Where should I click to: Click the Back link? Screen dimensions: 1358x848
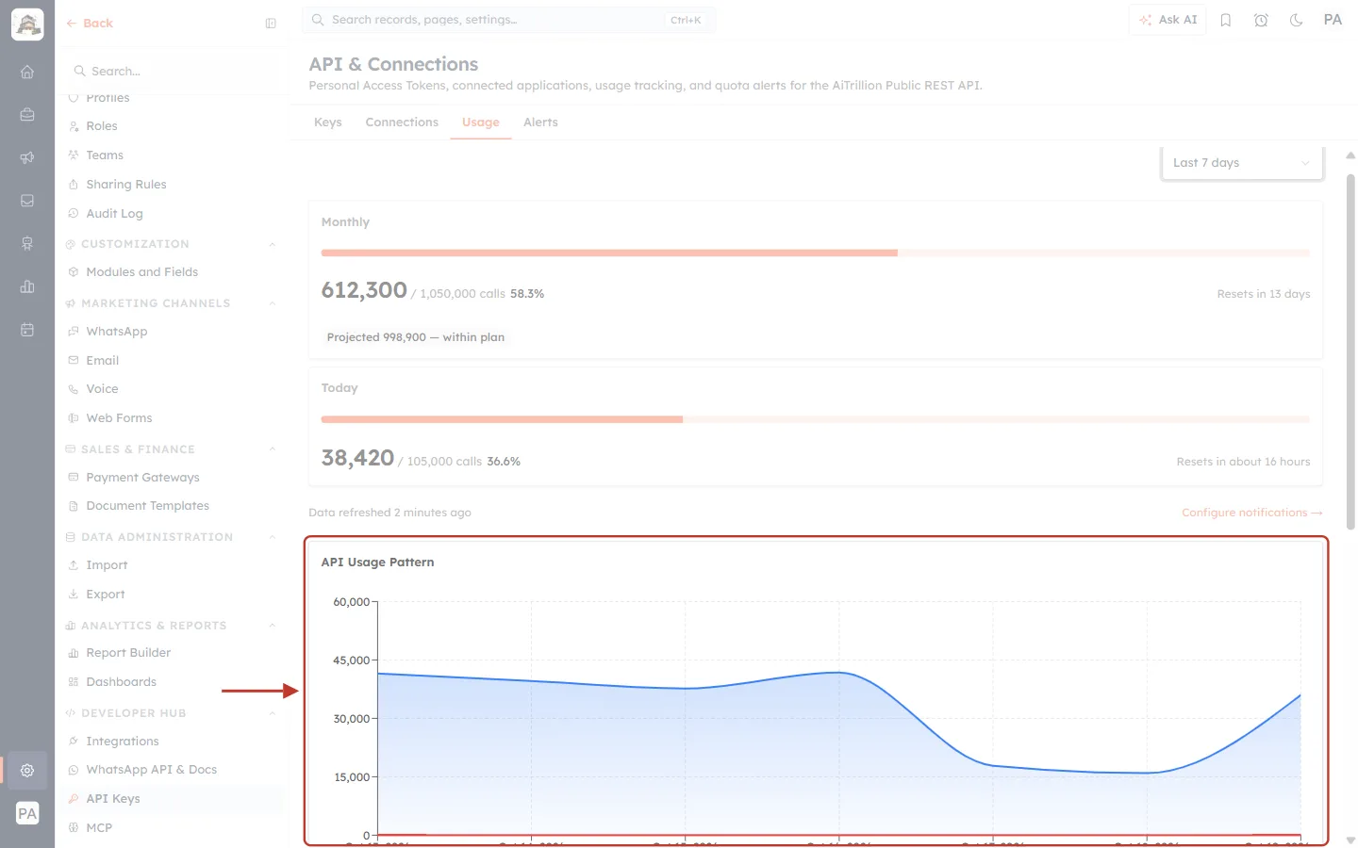tap(90, 24)
